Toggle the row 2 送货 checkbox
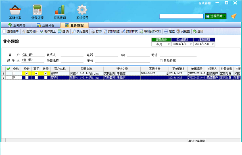The image size is (242, 155). point(46,77)
